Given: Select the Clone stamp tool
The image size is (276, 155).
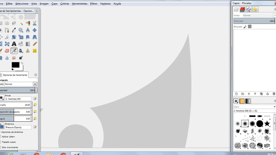Looking at the screenshot, I should pyautogui.click(x=28, y=51).
